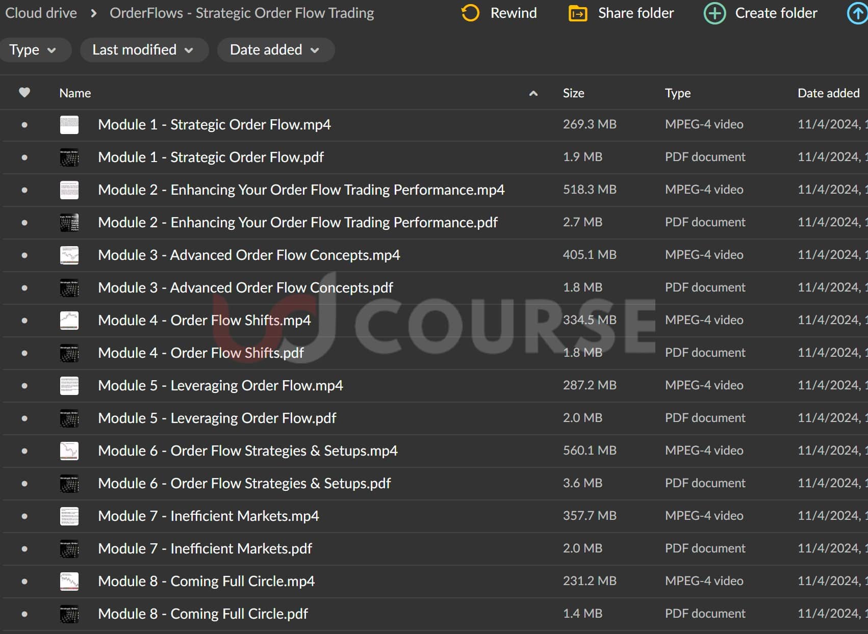This screenshot has height=634, width=868.
Task: Toggle favorite dot for Module 7 Inefficient Markets.mp4
Action: pos(24,516)
